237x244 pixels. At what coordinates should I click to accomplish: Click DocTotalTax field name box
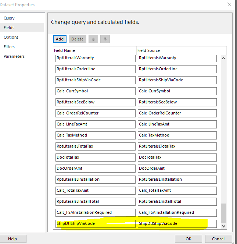pyautogui.click(x=96, y=158)
